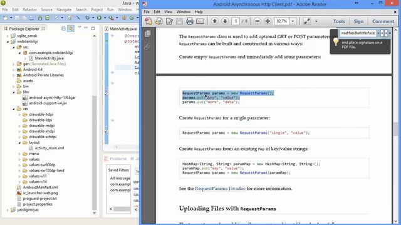Collapse the layout folder node

pyautogui.click(x=19, y=142)
